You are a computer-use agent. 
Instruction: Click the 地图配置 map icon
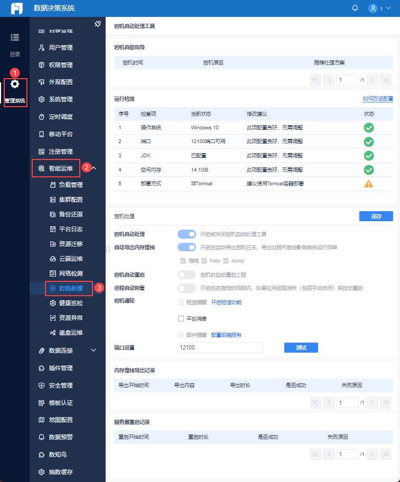pyautogui.click(x=42, y=420)
